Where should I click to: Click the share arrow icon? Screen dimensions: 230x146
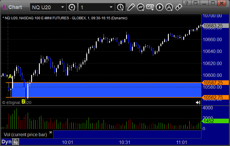tap(179, 7)
